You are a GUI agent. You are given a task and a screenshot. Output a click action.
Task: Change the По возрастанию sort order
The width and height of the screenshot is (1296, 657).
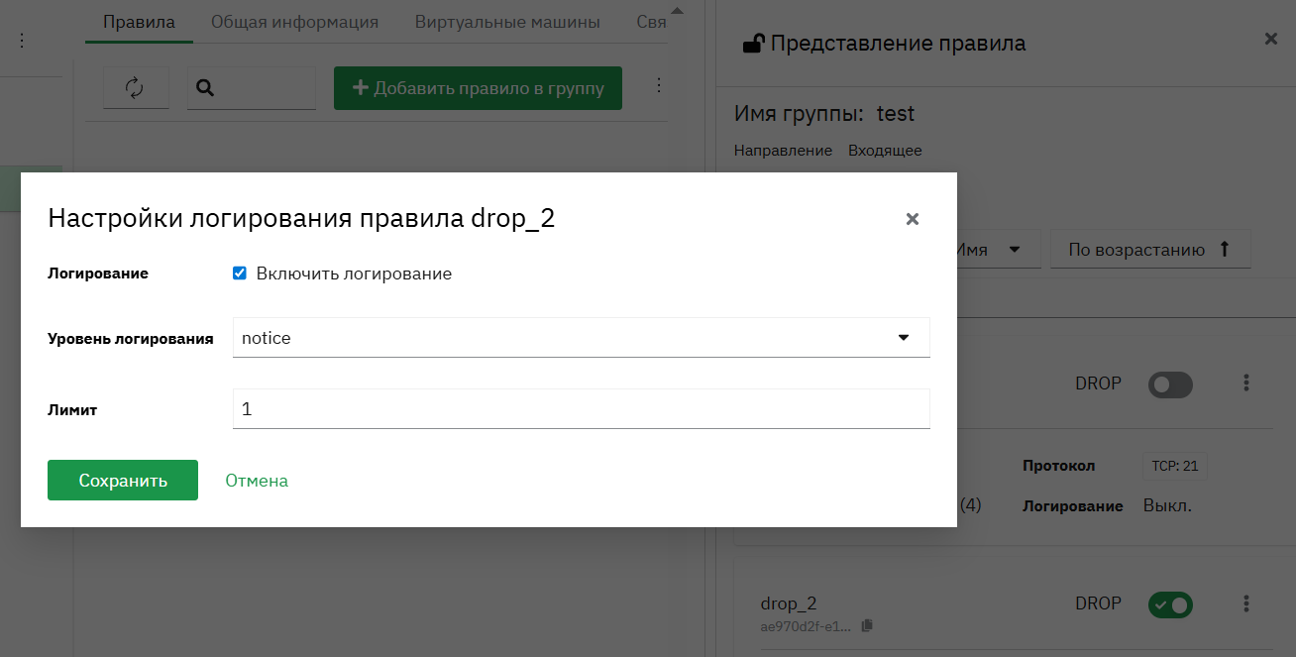(x=1150, y=250)
